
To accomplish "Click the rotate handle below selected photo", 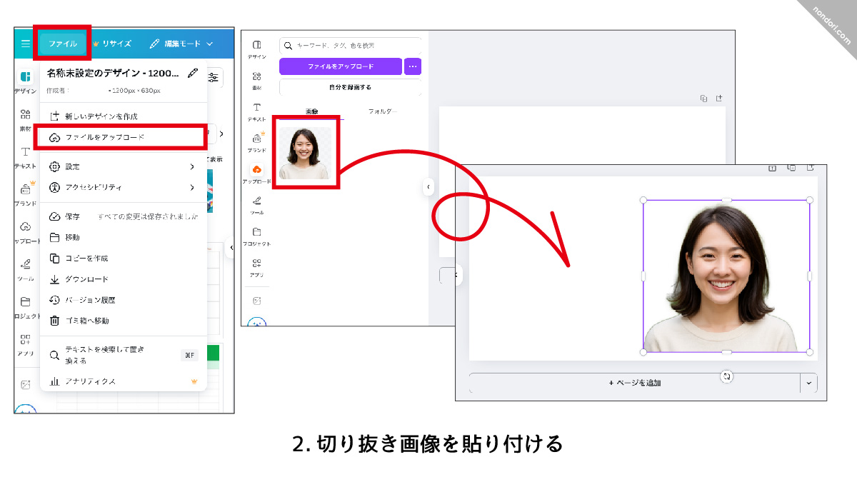I will (x=726, y=376).
